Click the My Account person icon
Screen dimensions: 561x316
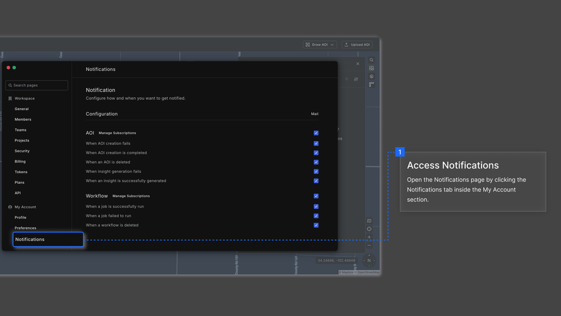[x=10, y=207]
